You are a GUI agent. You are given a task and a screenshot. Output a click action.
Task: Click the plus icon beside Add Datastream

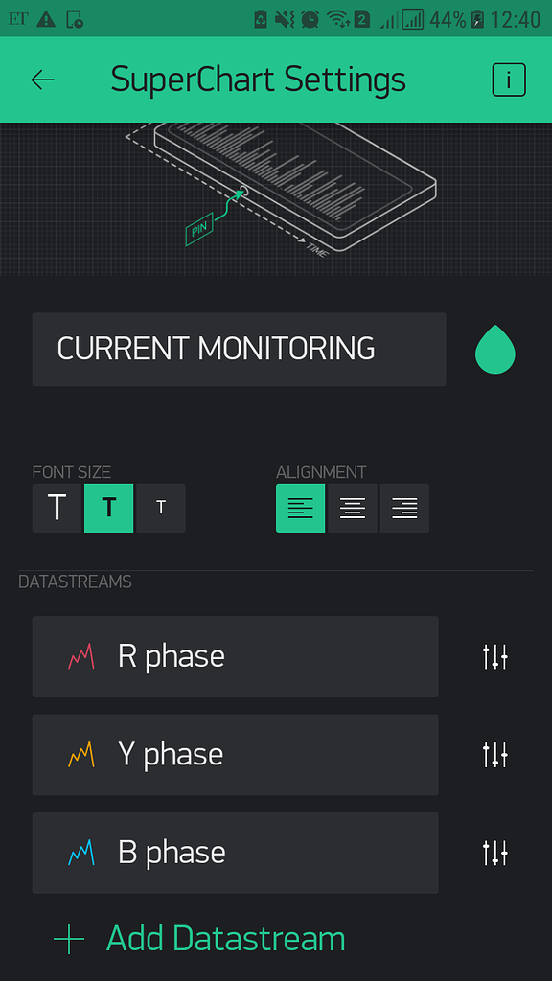pyautogui.click(x=69, y=939)
